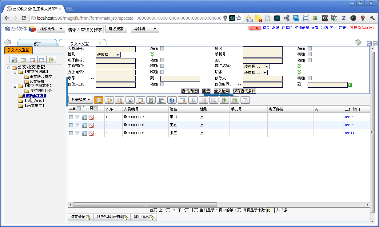
Task: Toggle 精确 checkbox for 修改人ID
Action: [162, 84]
